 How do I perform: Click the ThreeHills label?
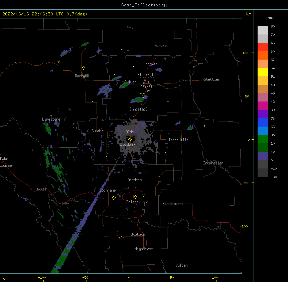[x=178, y=140]
